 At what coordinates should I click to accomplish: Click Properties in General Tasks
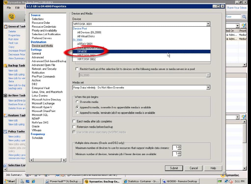14,35
